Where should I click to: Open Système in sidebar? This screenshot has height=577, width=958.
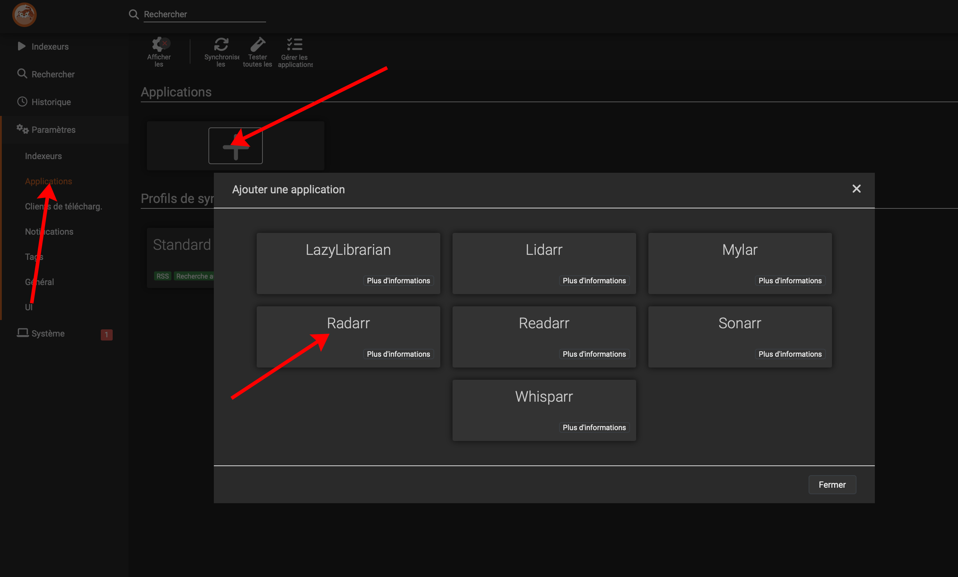coord(48,333)
